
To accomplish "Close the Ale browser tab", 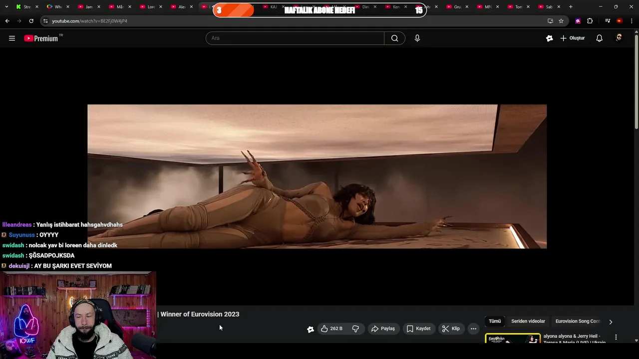I will pyautogui.click(x=191, y=7).
